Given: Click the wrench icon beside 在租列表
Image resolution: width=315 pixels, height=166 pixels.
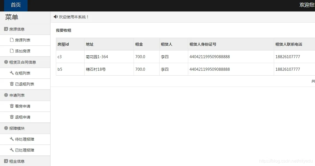Looking at the screenshot, I should point(12,73).
